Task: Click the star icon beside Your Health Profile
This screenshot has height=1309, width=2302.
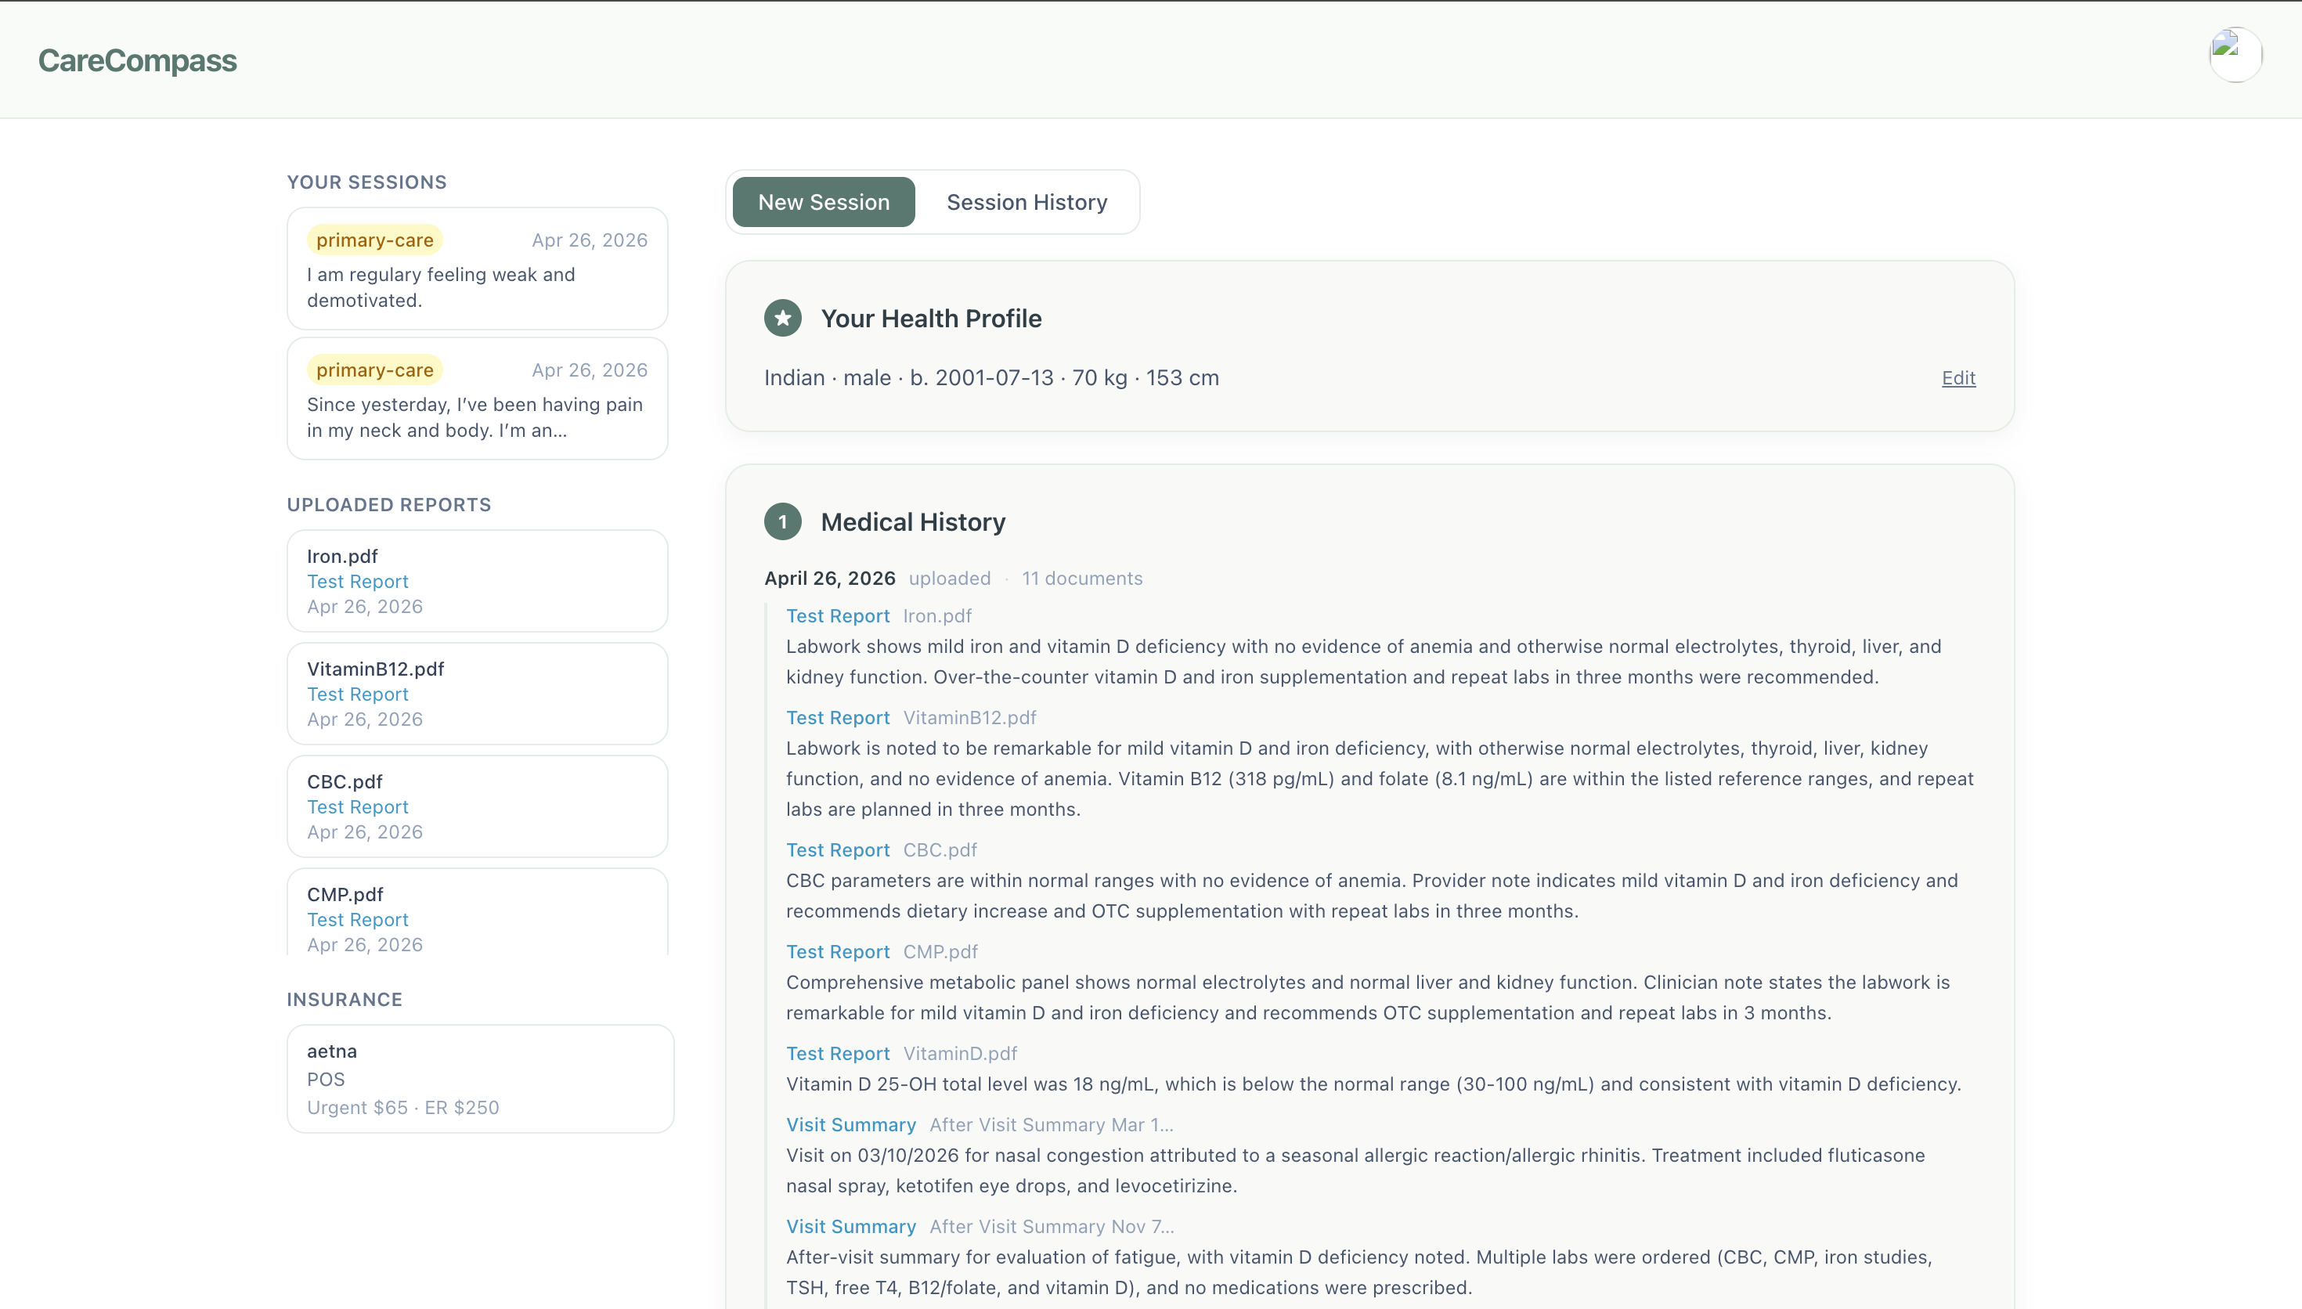Action: click(x=782, y=319)
